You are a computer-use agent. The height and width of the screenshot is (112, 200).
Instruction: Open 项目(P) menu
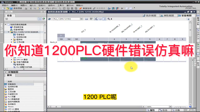coord(5,5)
